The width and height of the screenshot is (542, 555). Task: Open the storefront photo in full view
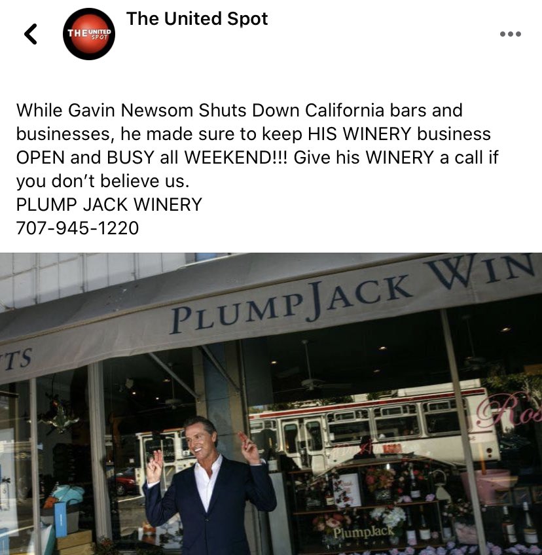click(271, 404)
